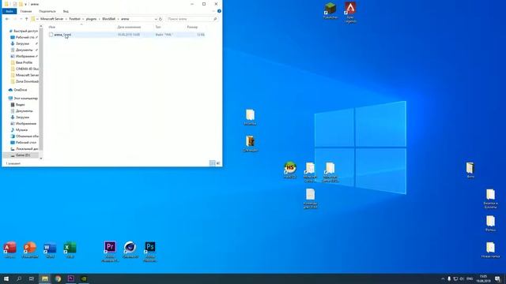Select the HS round green desktop icon
Screen dimensions: 506x284
[290, 170]
